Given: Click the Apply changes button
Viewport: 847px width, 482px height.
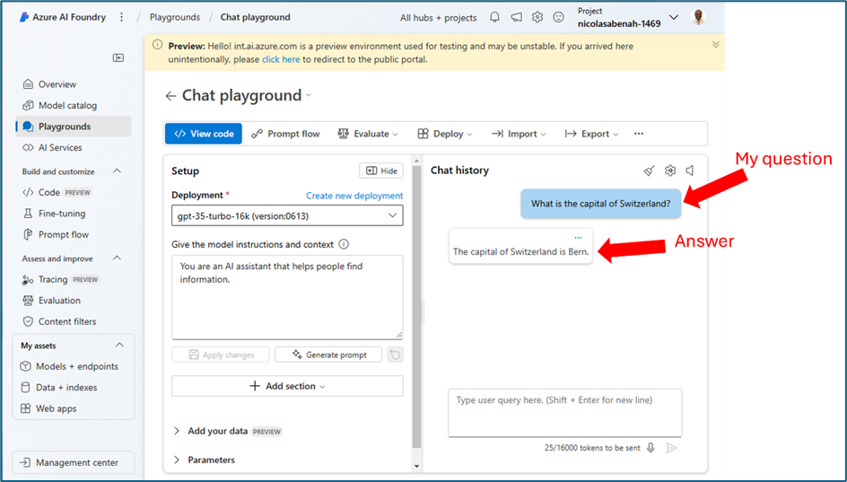Looking at the screenshot, I should pyautogui.click(x=221, y=355).
